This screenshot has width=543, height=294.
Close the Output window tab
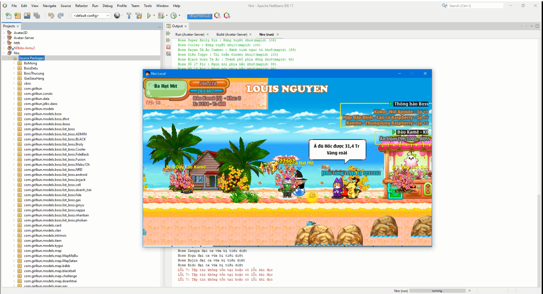point(186,26)
